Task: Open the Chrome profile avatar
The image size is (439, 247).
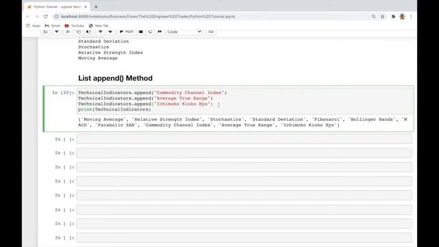Action: [x=403, y=16]
